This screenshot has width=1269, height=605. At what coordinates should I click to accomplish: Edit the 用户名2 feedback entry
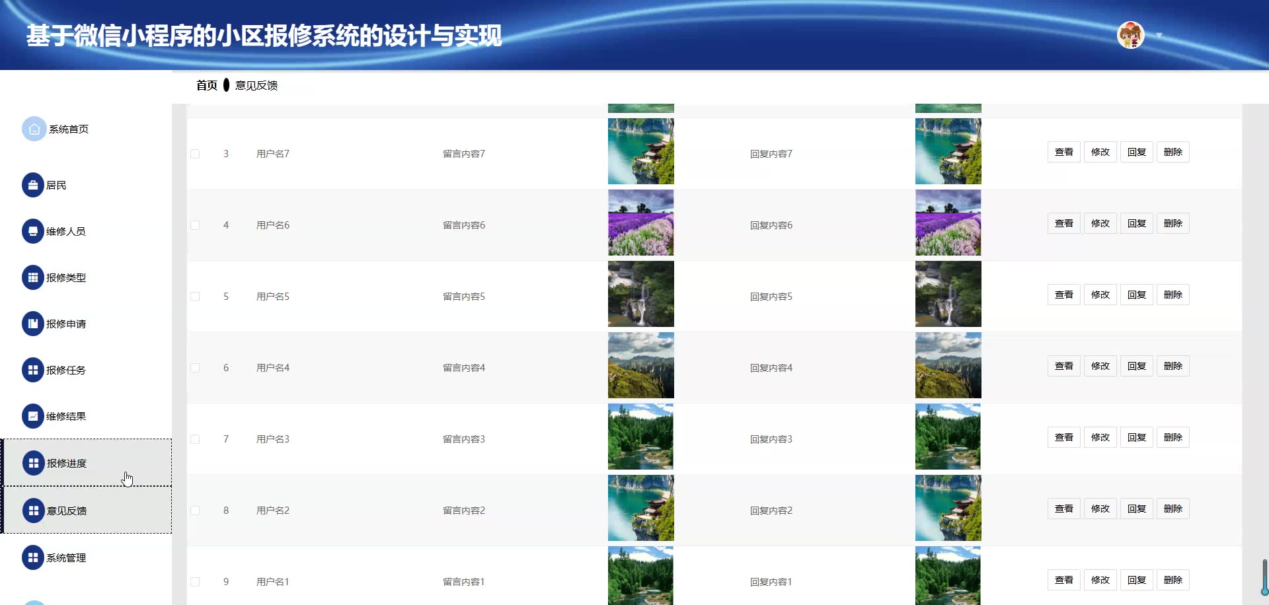tap(1100, 509)
